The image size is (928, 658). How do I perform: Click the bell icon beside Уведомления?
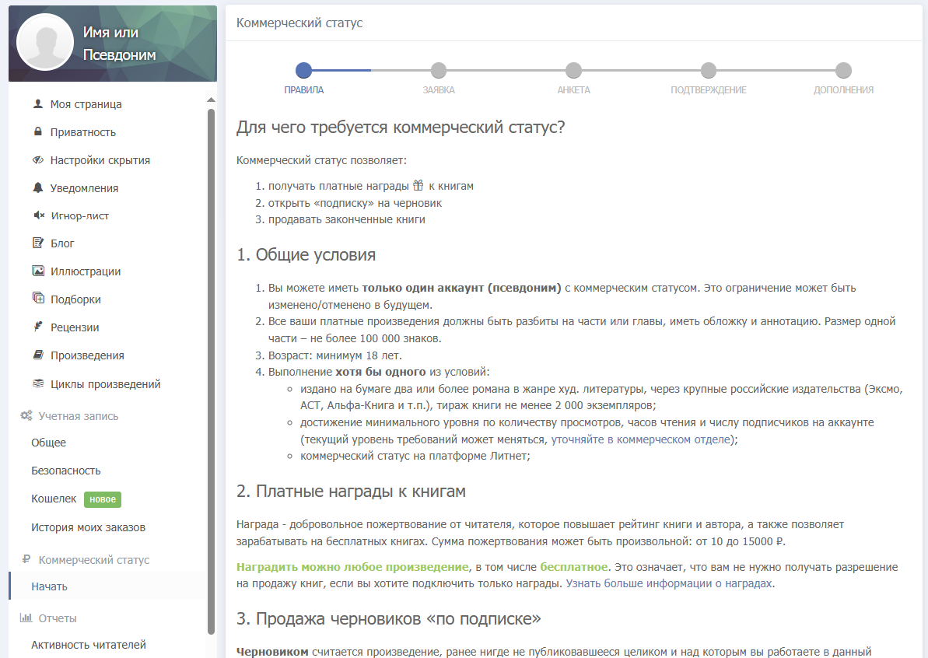coord(38,187)
